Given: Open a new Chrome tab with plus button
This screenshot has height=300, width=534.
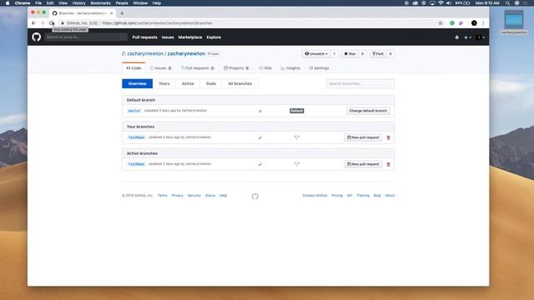Looking at the screenshot, I should [x=122, y=13].
